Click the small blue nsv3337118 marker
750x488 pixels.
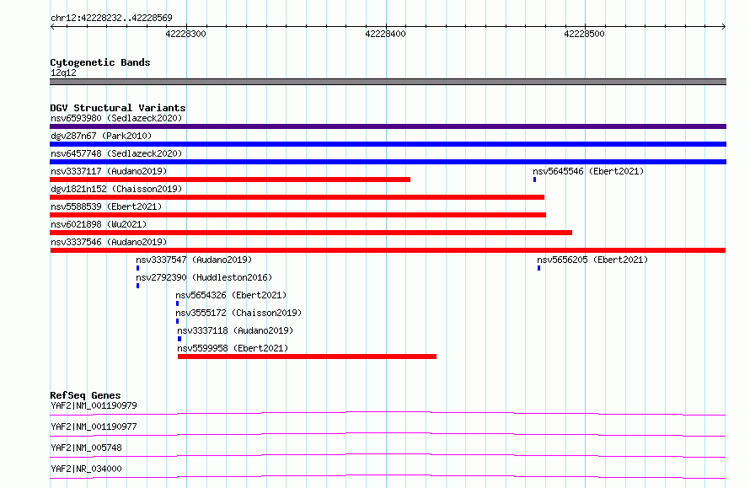click(179, 339)
